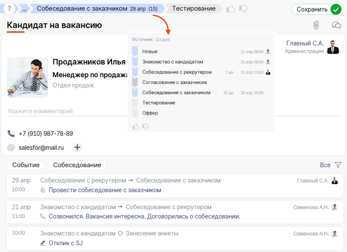
Task: Click thumbs down icon in top stage bar
Action: tap(243, 9)
